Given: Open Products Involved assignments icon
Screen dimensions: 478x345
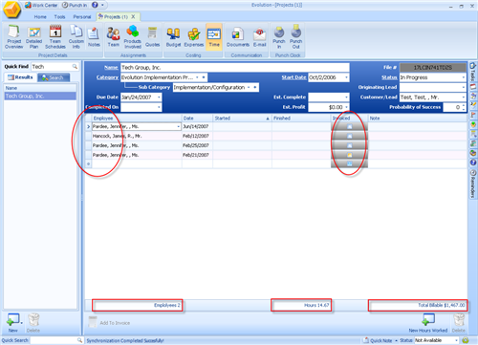Looking at the screenshot, I should coord(133,37).
